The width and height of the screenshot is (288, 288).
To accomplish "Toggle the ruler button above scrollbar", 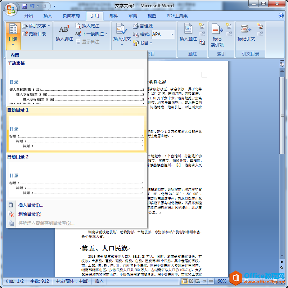I will (282, 64).
